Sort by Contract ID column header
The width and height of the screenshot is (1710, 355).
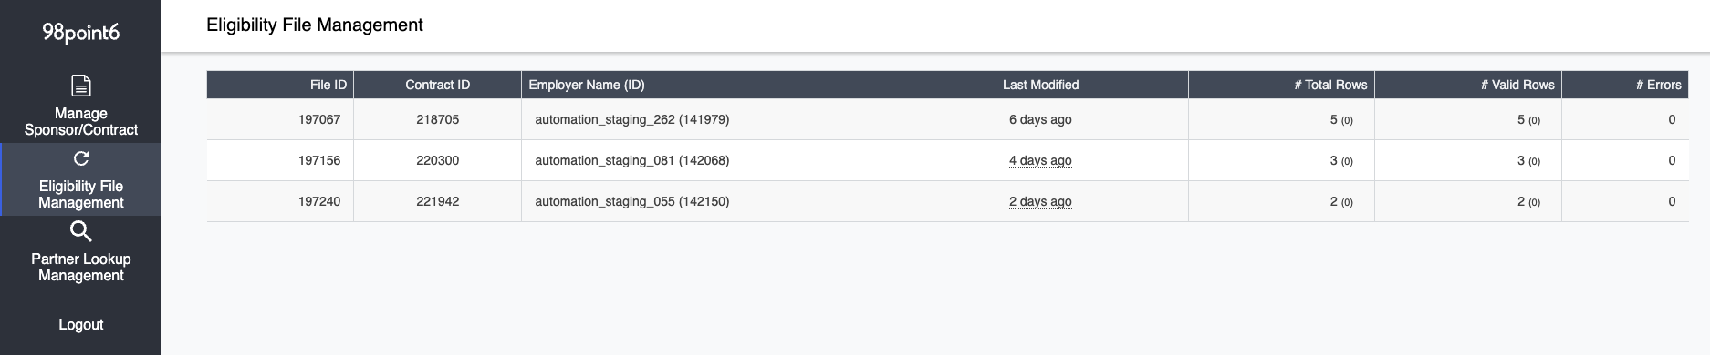437,85
